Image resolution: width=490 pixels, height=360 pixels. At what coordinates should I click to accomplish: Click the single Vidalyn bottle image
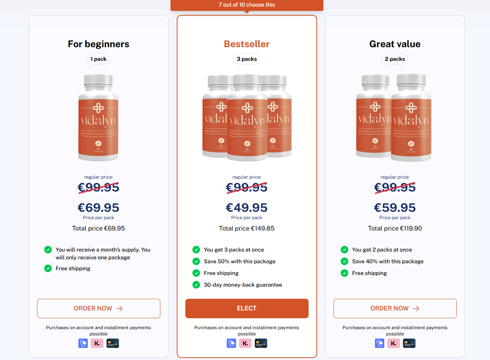[x=98, y=118]
